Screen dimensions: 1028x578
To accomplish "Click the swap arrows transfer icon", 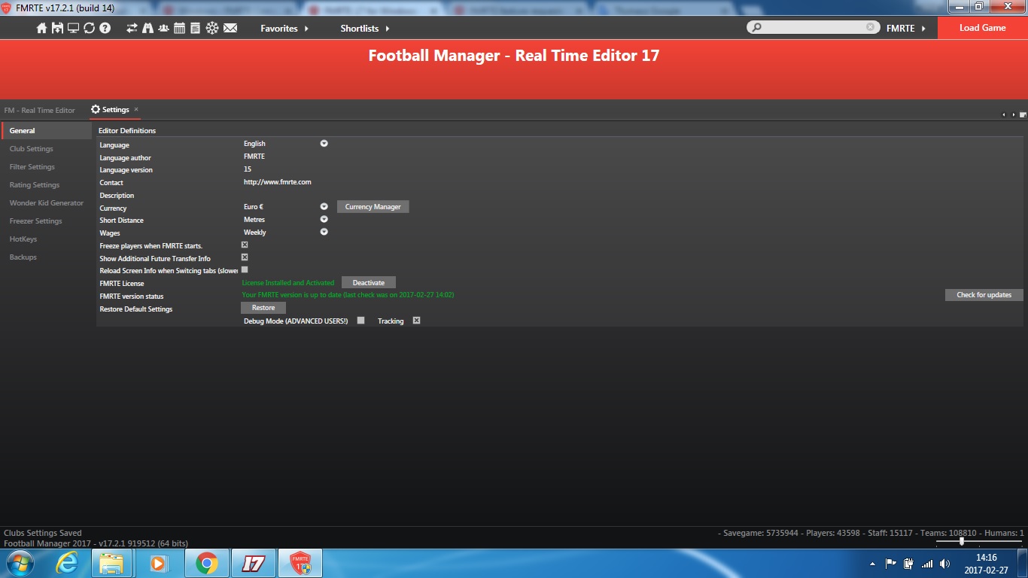I will click(x=132, y=28).
